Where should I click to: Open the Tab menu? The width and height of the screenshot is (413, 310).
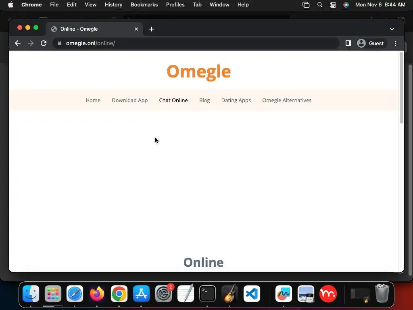pyautogui.click(x=197, y=5)
